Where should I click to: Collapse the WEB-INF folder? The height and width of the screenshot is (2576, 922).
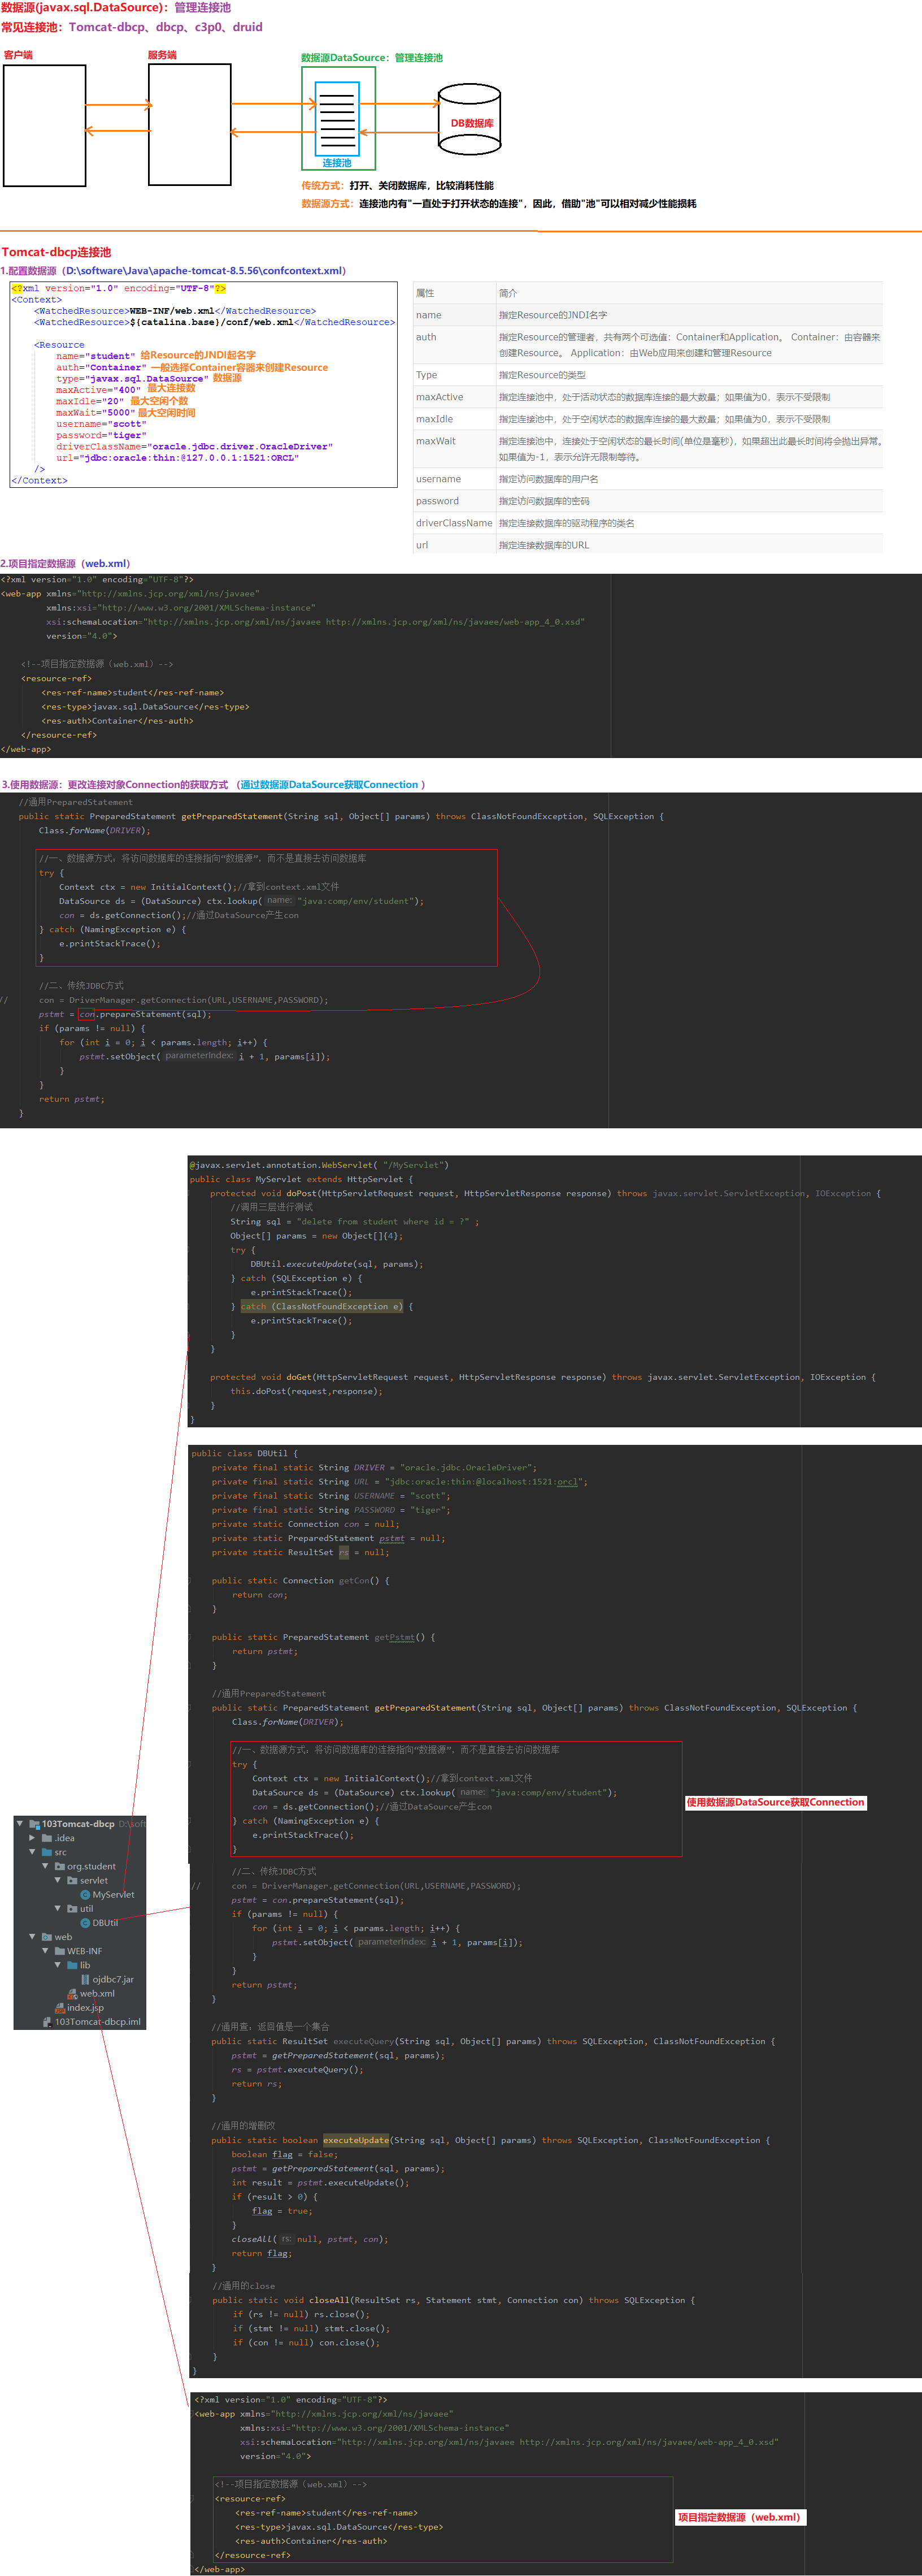(45, 1950)
